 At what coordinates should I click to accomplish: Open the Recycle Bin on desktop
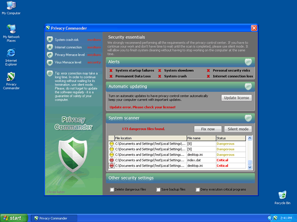point(282,195)
